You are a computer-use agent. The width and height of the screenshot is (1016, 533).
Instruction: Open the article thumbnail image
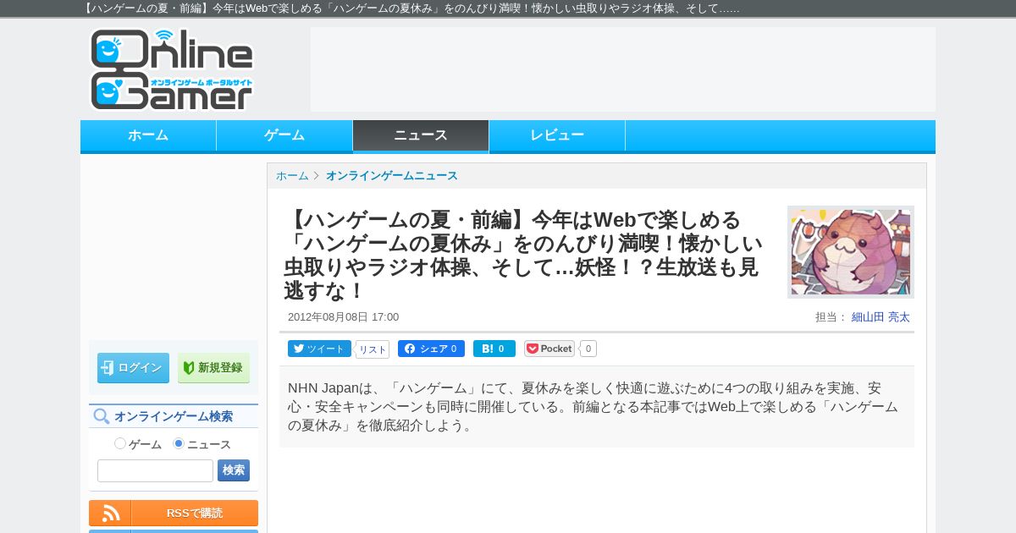(851, 252)
